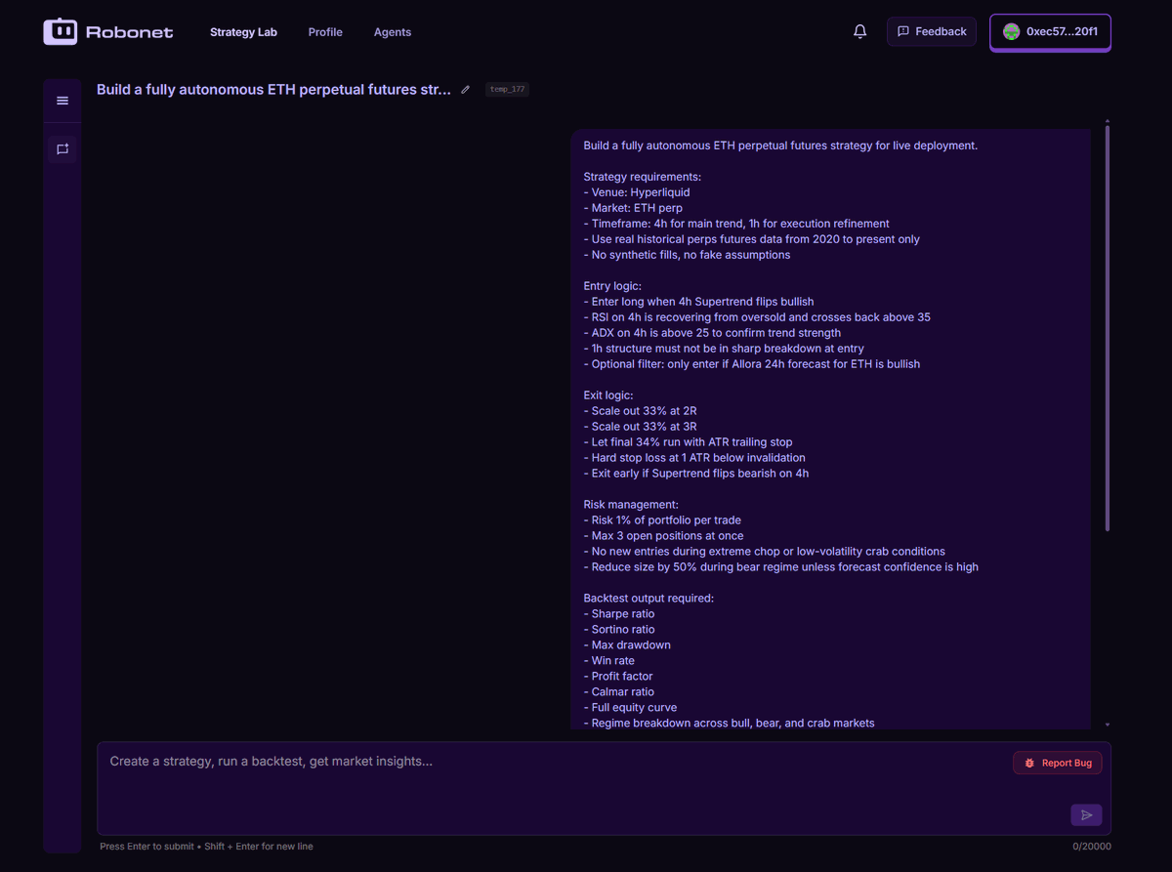This screenshot has width=1172, height=872.
Task: Select the line "- Full equity curve"
Action: point(630,708)
